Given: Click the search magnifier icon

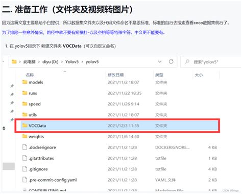Looking at the screenshot, I should click(187, 61).
